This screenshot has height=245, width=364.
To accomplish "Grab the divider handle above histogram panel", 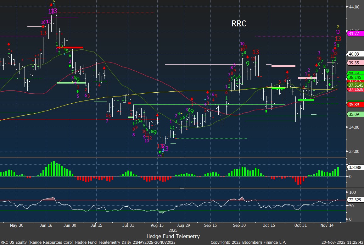I will pyautogui.click(x=182, y=157).
